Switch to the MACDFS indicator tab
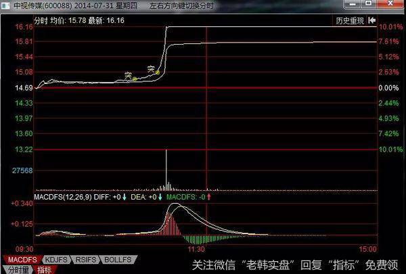406x274 pixels. [22, 260]
